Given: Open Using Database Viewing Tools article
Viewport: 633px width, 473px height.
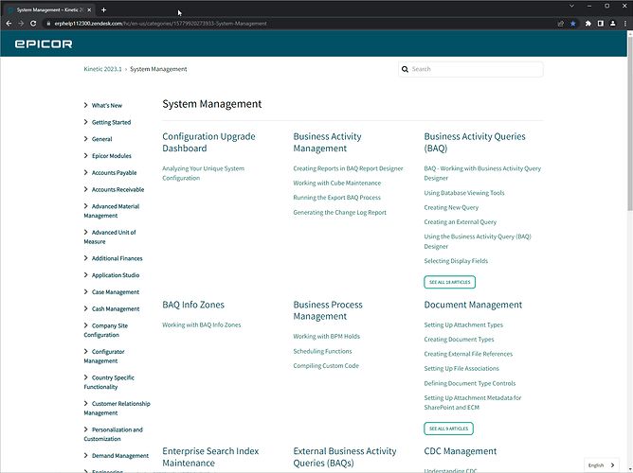Looking at the screenshot, I should point(464,193).
